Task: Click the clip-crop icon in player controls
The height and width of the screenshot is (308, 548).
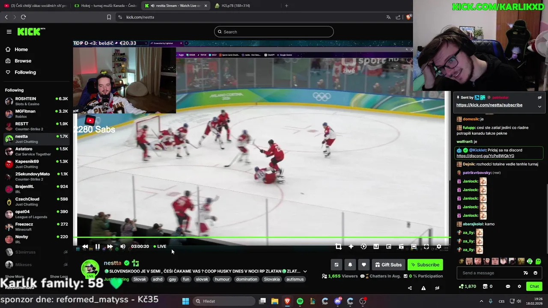Action: (x=338, y=246)
